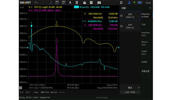The width and height of the screenshot is (172, 100).
Task: Click the yellow marker 1 diamond
Action: pos(57,25)
